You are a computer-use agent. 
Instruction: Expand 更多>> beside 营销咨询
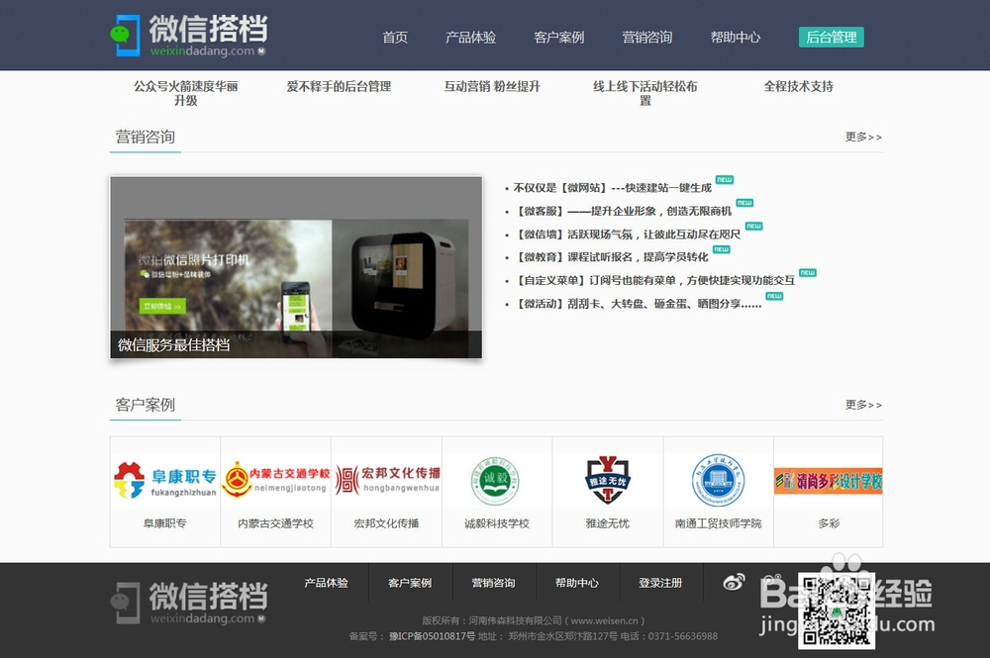861,138
